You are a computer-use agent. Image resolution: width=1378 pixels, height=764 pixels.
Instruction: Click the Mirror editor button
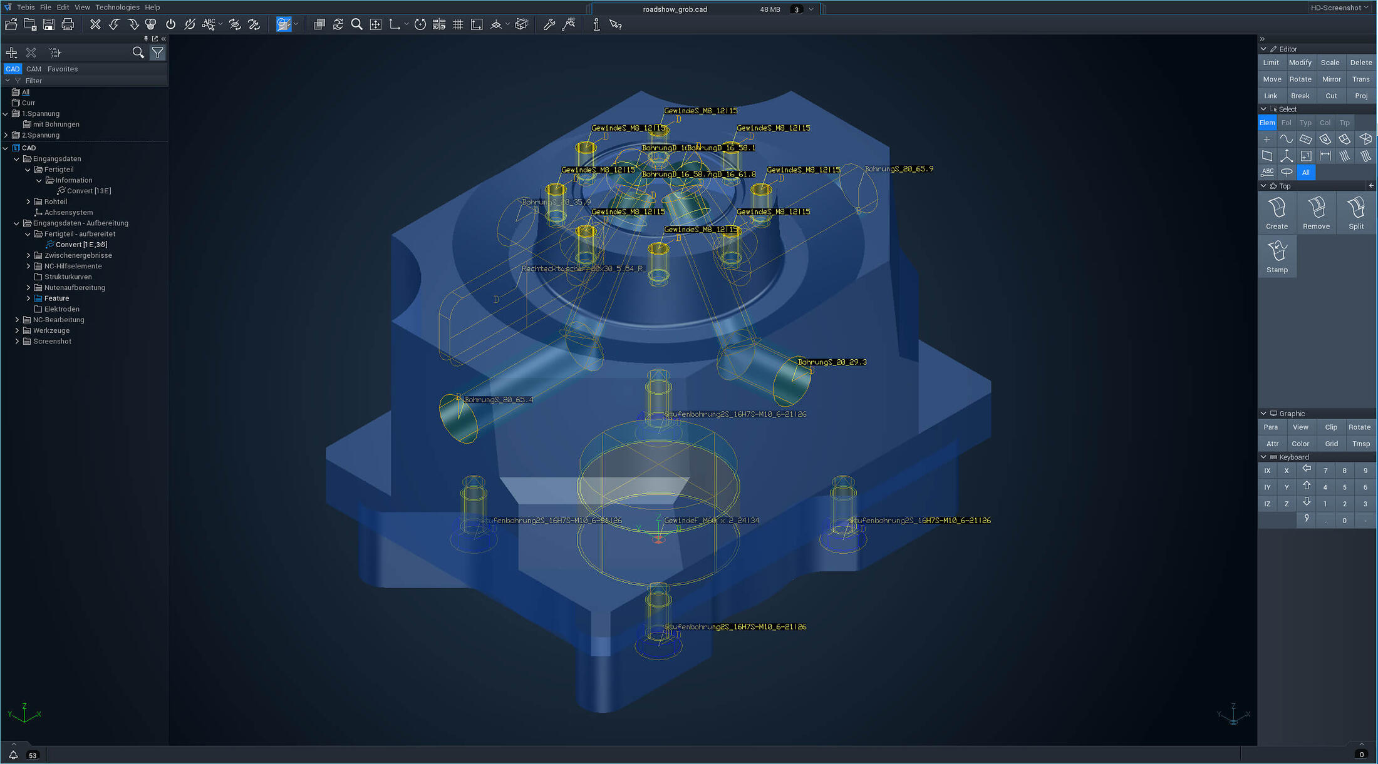pos(1331,79)
